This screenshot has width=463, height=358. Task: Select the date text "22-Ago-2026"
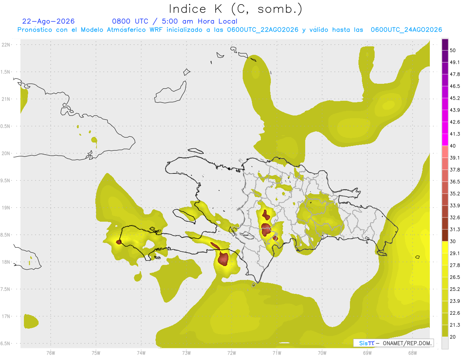coord(48,21)
